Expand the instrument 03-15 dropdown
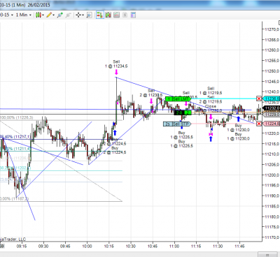Image resolution: width=280 pixels, height=257 pixels. tap(6, 15)
